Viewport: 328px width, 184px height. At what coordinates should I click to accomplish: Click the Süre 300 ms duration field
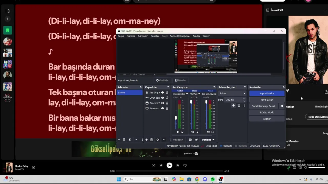[233, 100]
